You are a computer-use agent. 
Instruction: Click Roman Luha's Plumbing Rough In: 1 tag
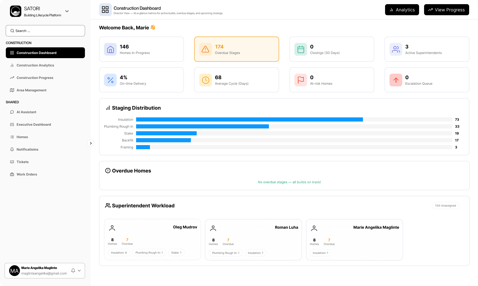tap(226, 253)
